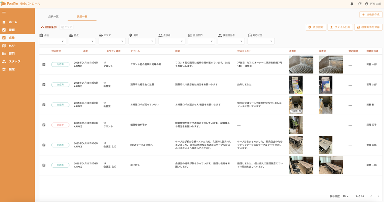Open 設定 in the sidebar
384x202 pixels.
pyautogui.click(x=12, y=69)
